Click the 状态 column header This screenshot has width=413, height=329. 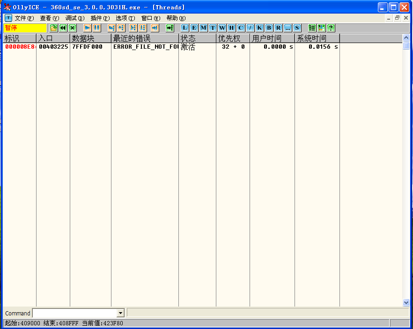tap(197, 38)
